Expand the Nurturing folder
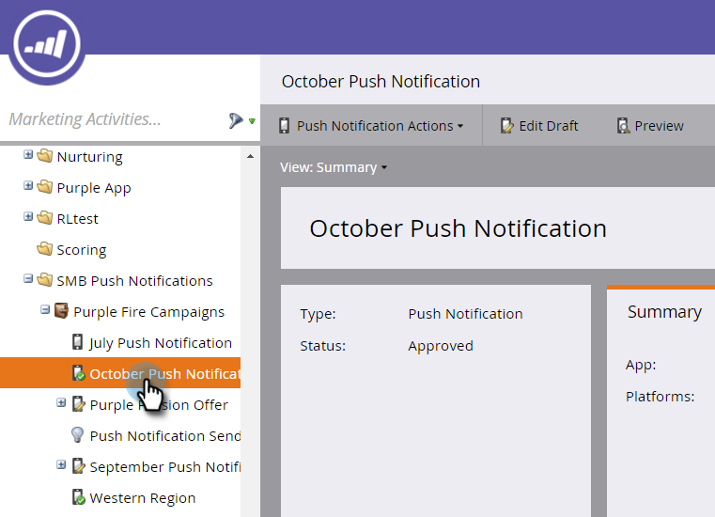Viewport: 715px width, 517px height. (x=28, y=155)
